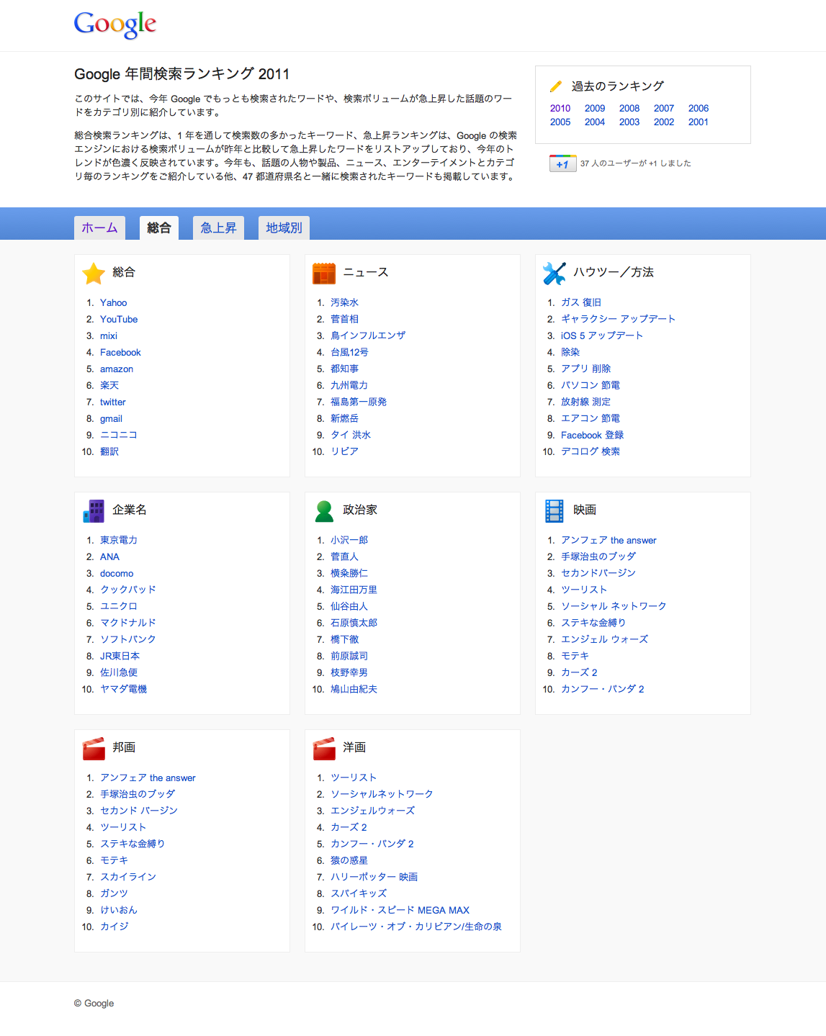Screen dimensions: 826x1036
Task: Click the gmail link
Action: (111, 419)
